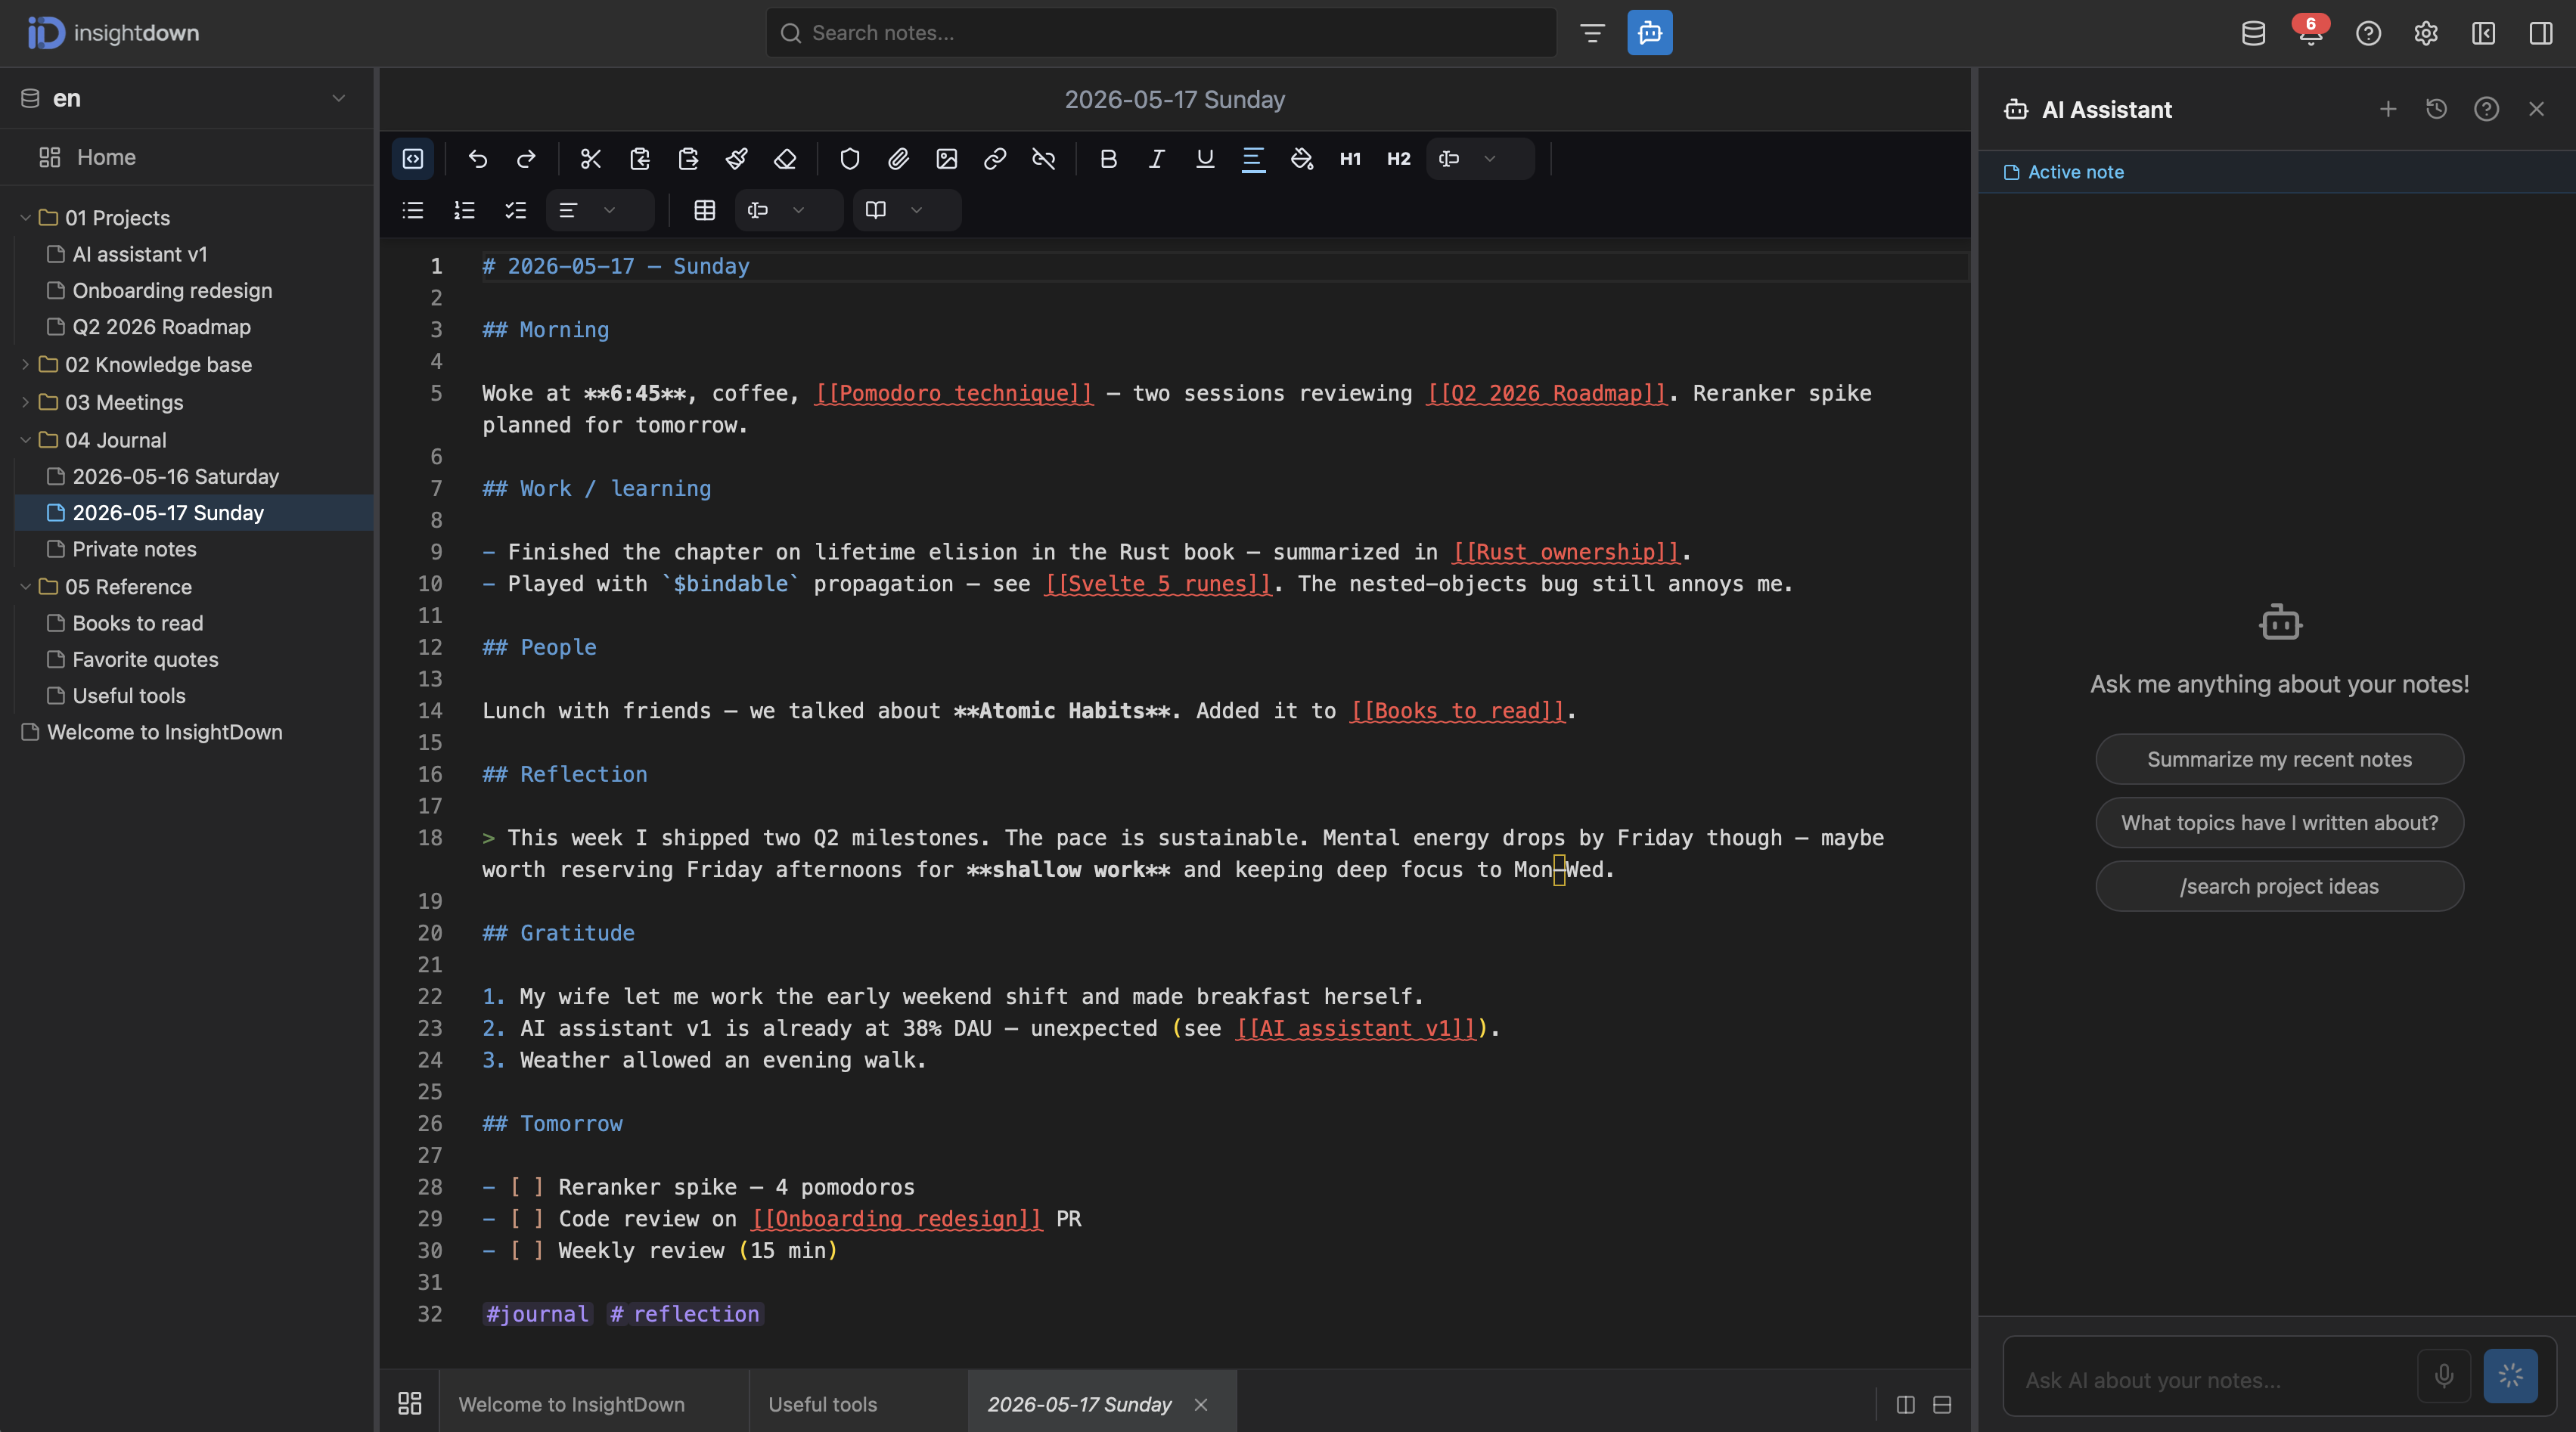
Task: Open settings gear
Action: 2426,33
